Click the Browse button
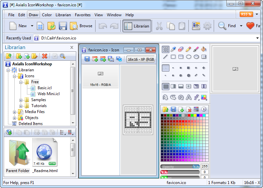This screenshot has width=263, height=188. coord(81,26)
